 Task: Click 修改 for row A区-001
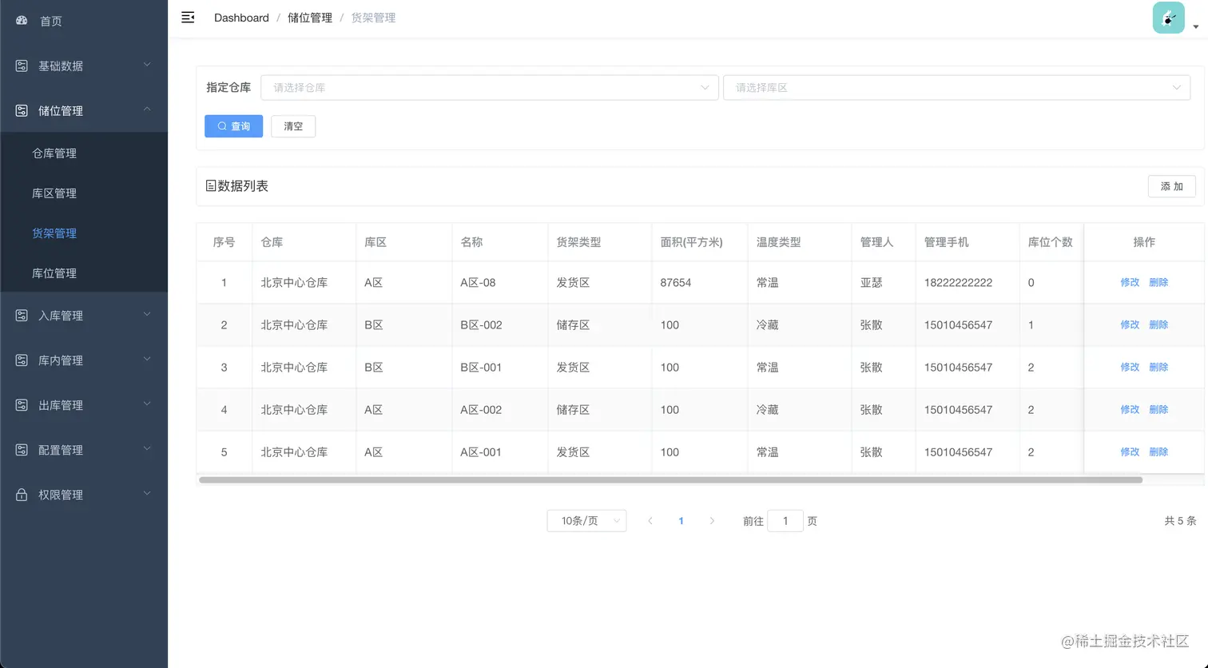pos(1130,451)
